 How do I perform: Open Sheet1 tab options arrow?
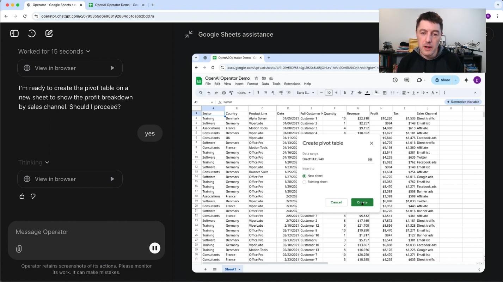tap(239, 269)
